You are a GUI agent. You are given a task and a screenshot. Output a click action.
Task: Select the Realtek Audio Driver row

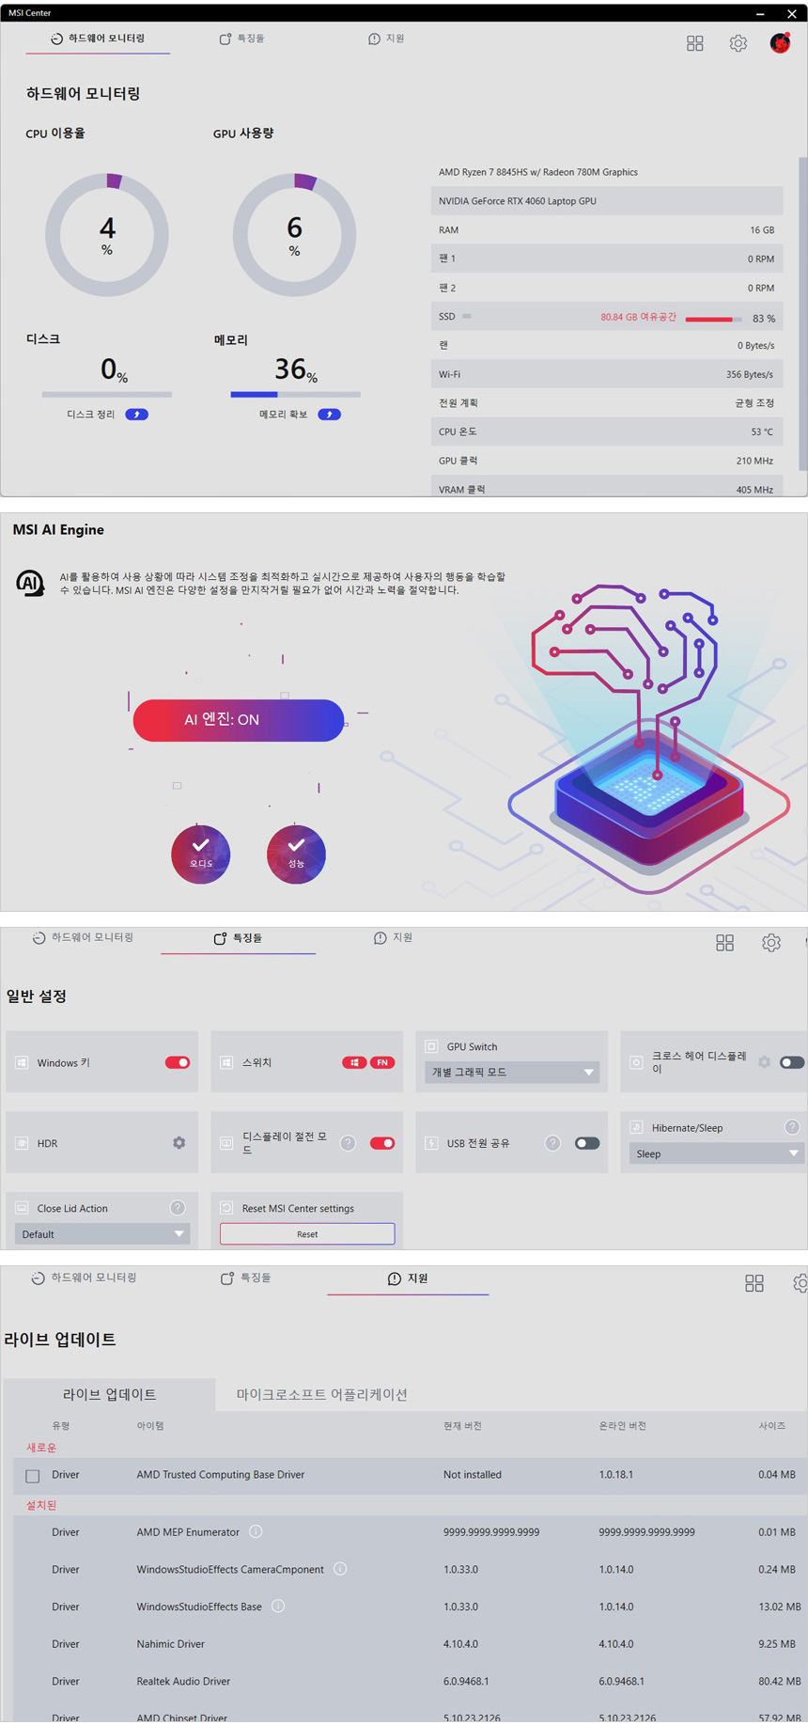tap(409, 1681)
